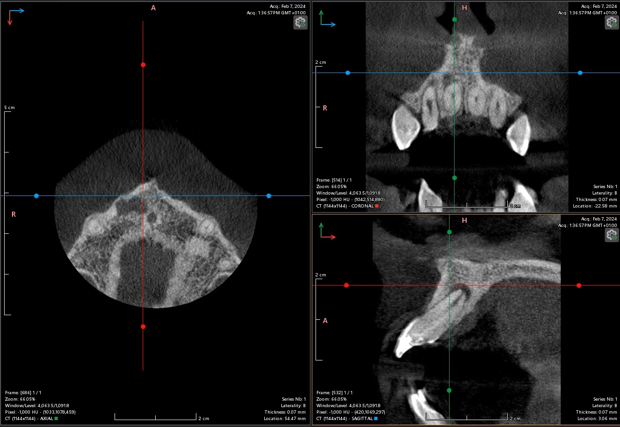This screenshot has height=427, width=620.
Task: Click "Zoom: 66.05%" in the axial viewport
Action: coord(20,399)
